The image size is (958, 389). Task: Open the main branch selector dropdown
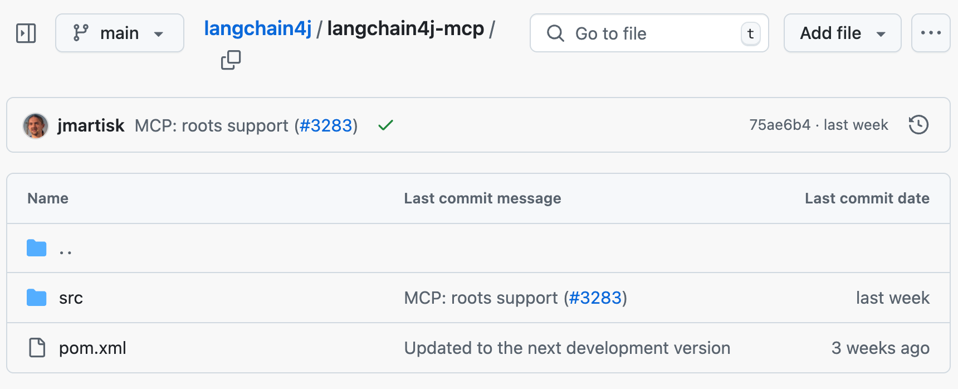tap(119, 33)
